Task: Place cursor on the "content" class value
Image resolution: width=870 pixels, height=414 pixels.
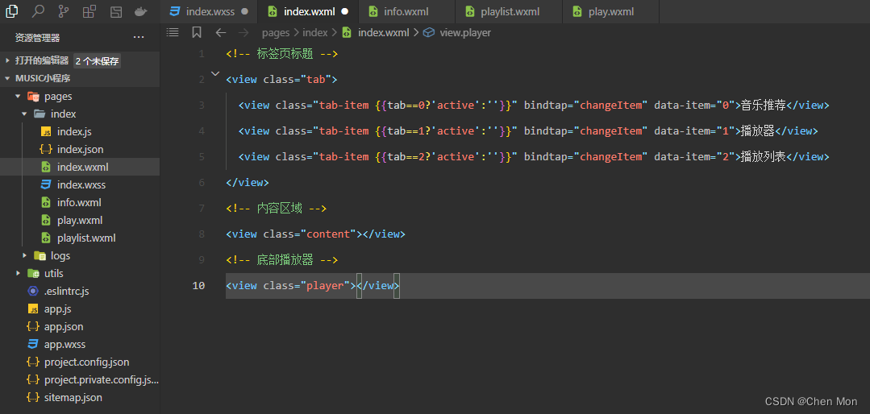Action: [328, 234]
